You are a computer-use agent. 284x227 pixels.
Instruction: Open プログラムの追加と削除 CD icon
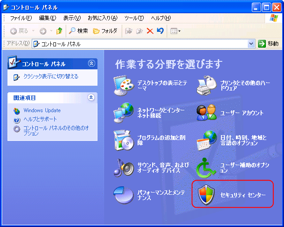coord(124,140)
